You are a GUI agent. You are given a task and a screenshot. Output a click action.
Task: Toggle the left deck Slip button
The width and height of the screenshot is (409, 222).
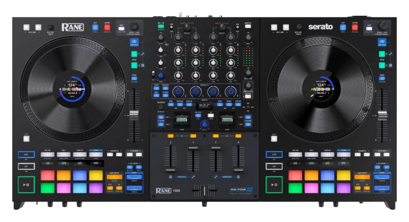click(95, 28)
